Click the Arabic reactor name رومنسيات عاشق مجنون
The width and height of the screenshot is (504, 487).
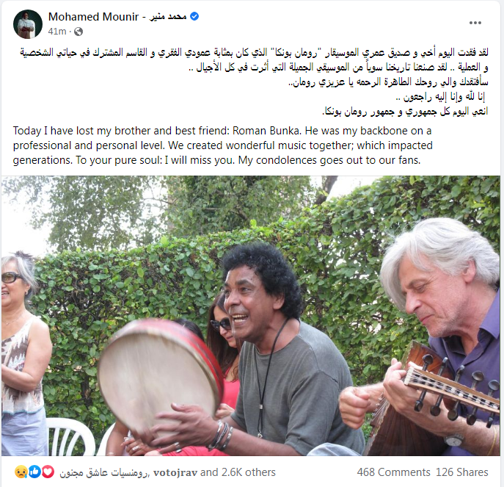point(104,472)
